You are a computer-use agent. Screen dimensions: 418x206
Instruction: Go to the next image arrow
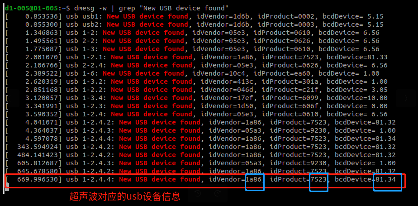(x=406, y=98)
